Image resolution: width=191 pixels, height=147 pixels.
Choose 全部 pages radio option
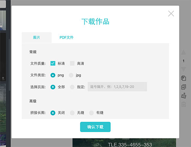coord(53,87)
